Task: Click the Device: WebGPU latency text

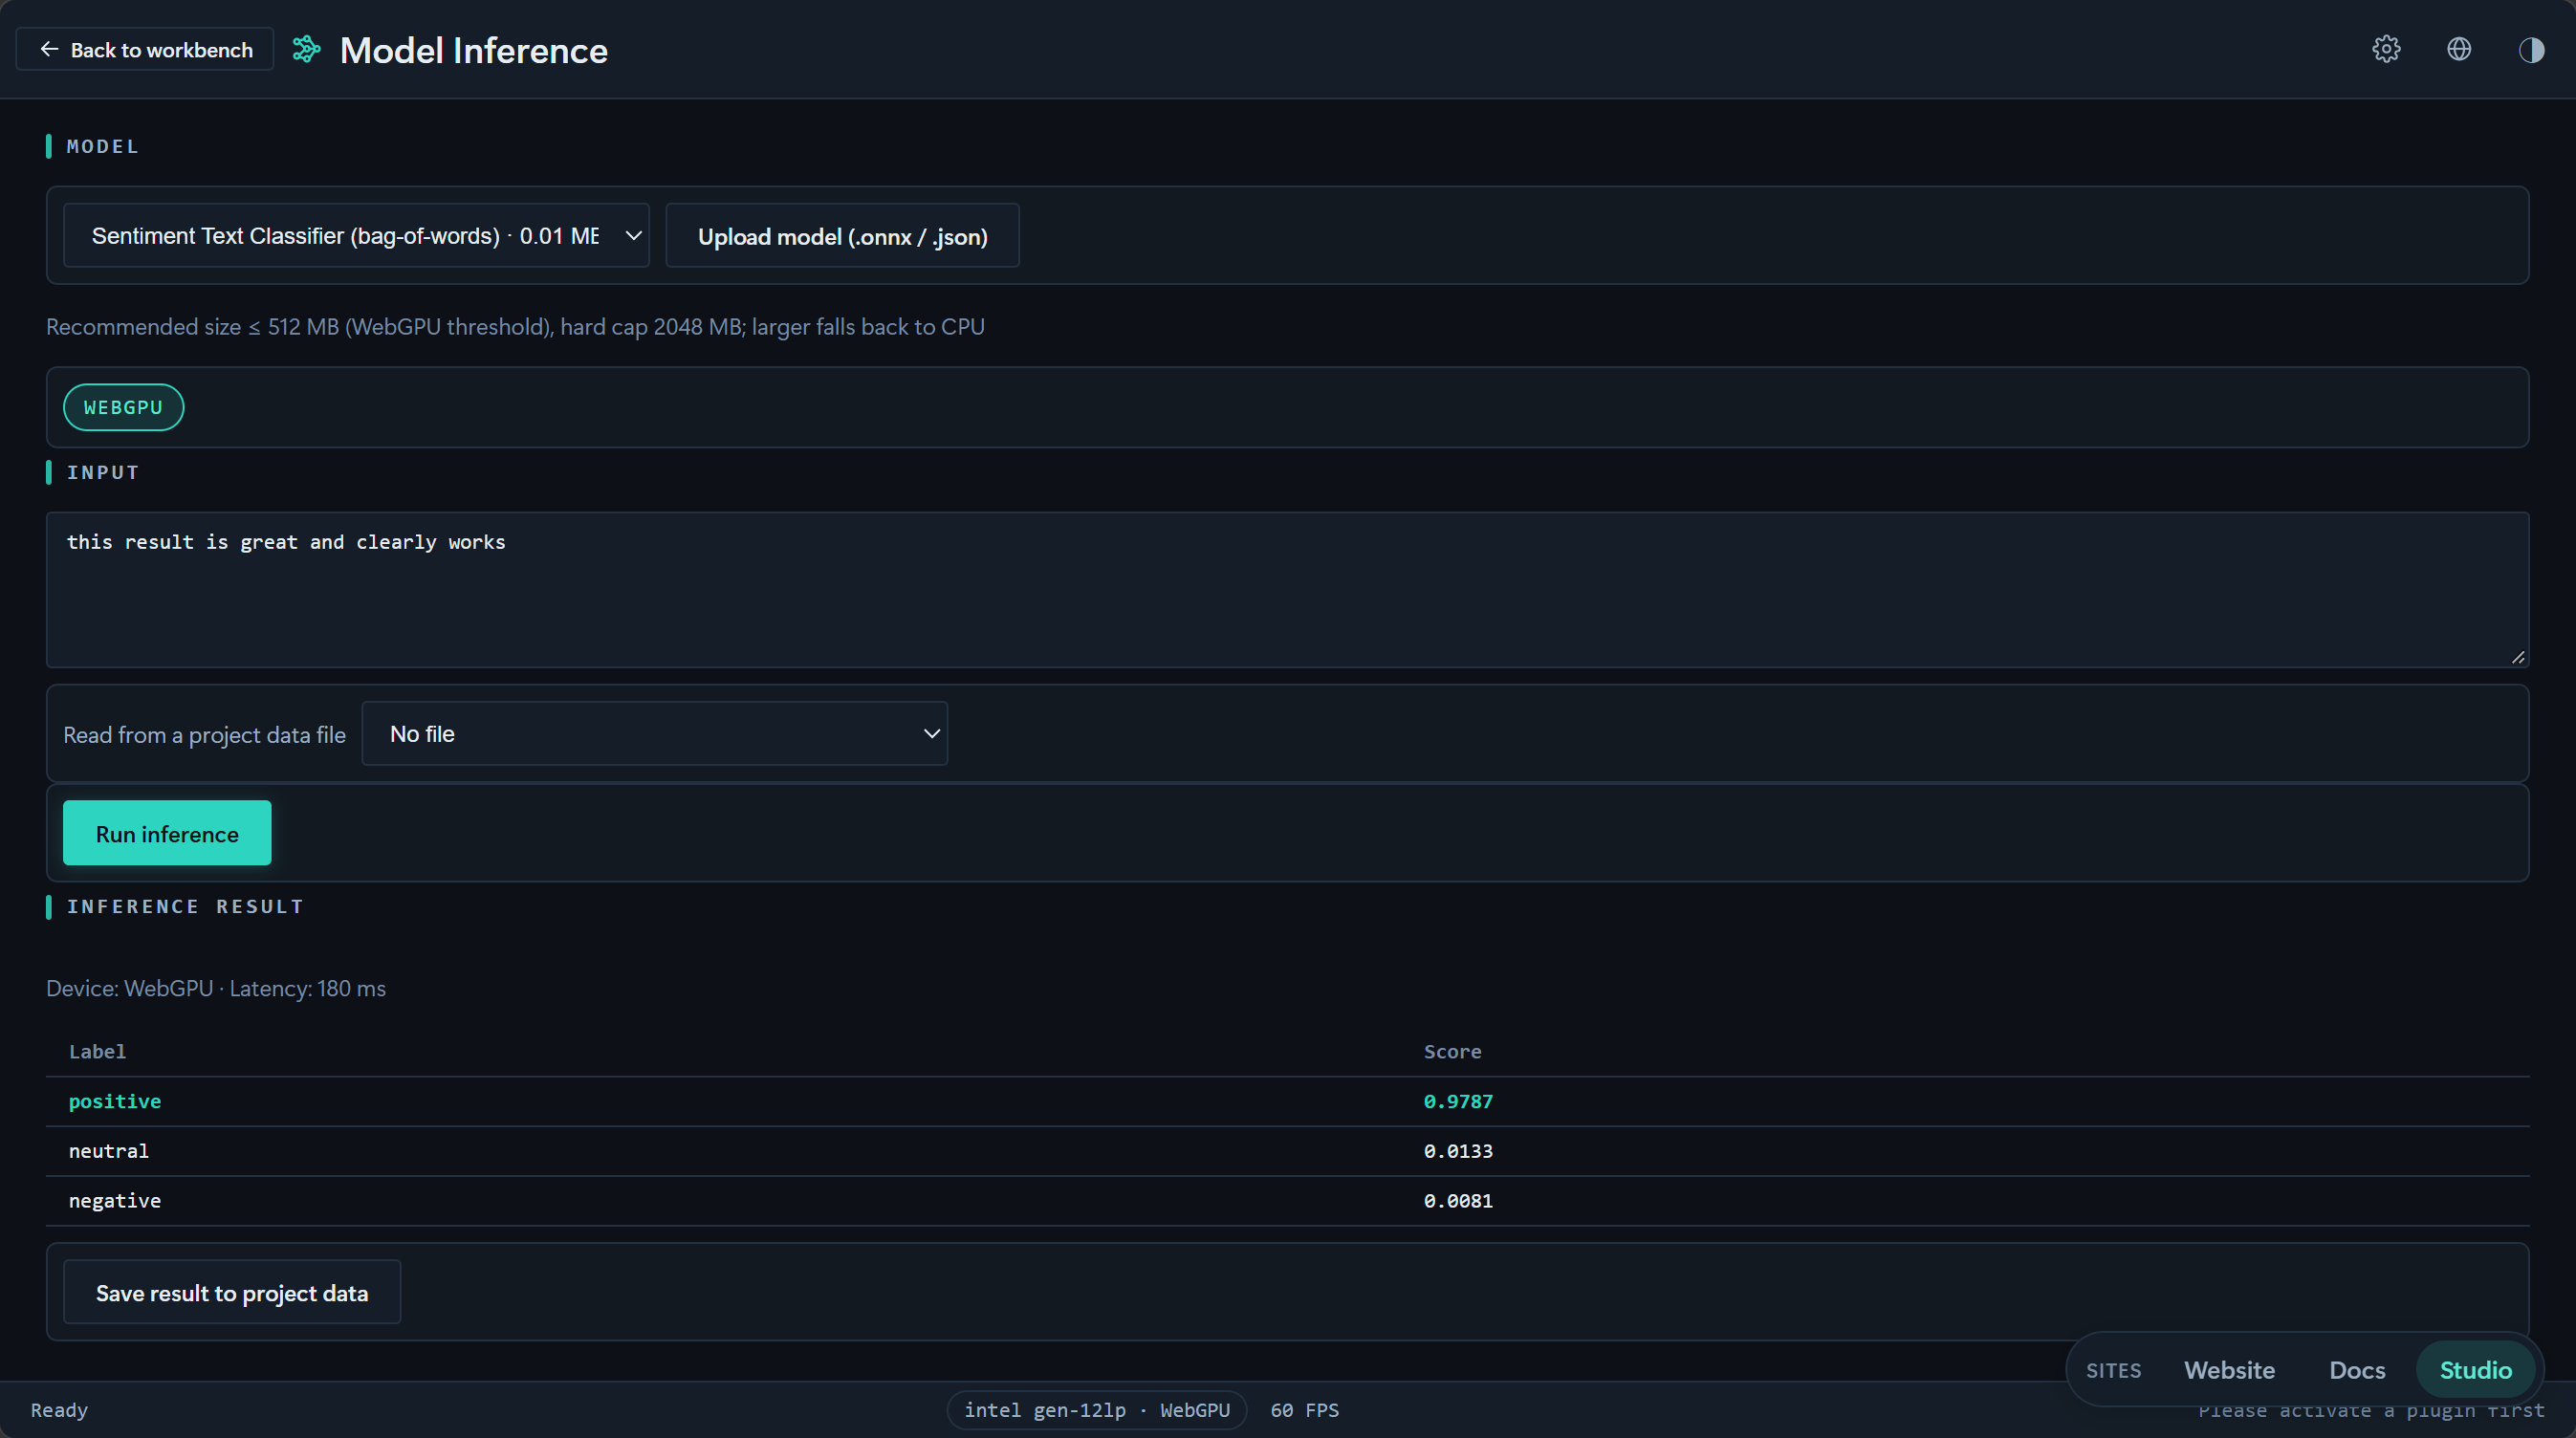Action: pyautogui.click(x=216, y=988)
